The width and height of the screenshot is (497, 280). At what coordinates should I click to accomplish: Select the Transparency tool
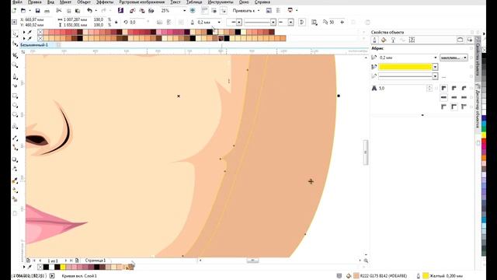15,169
